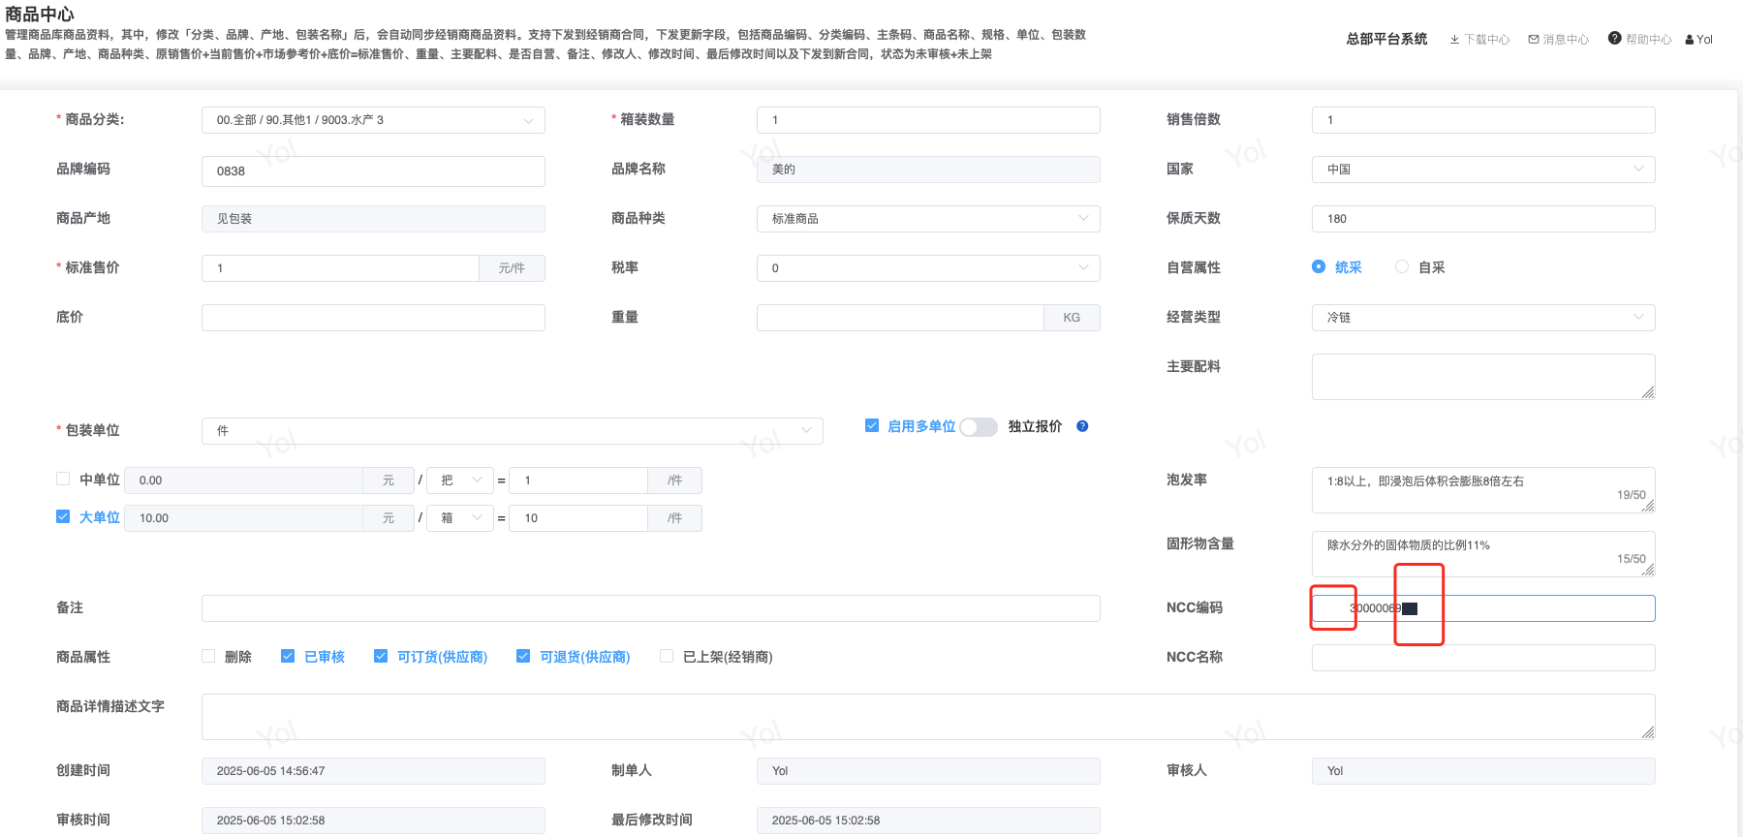Click the 主要配料 textarea resize handle

(1648, 392)
